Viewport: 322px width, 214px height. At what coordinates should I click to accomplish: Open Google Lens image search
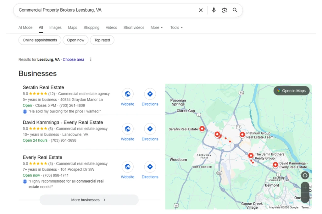[x=224, y=10]
